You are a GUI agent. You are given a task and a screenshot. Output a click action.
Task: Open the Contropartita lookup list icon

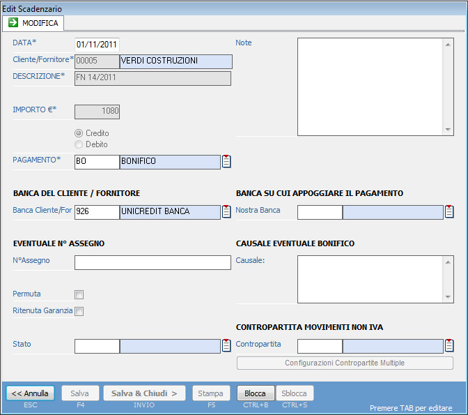point(449,345)
